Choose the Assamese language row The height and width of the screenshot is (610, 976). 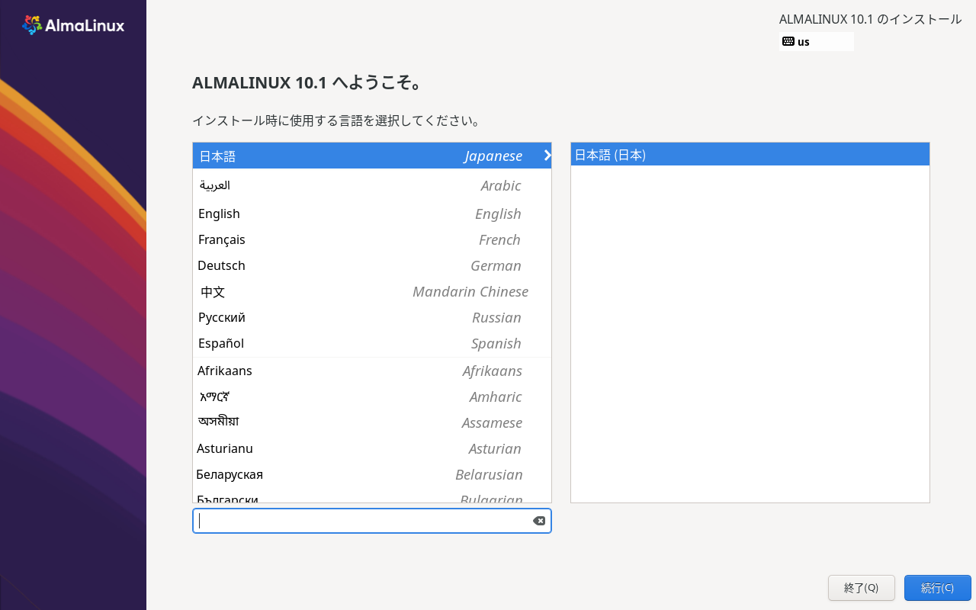[371, 422]
